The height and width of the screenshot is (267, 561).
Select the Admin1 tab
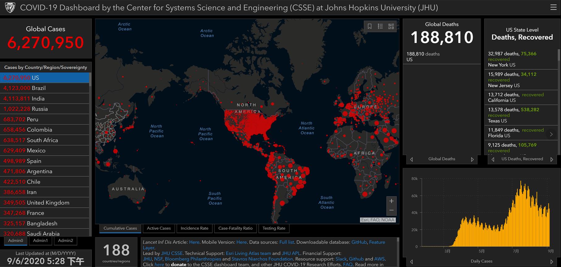tap(40, 240)
